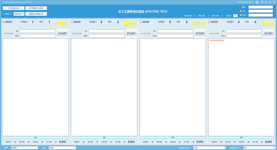Click the IDLE status label of port 1
This screenshot has height=150, width=277.
pyautogui.click(x=61, y=24)
